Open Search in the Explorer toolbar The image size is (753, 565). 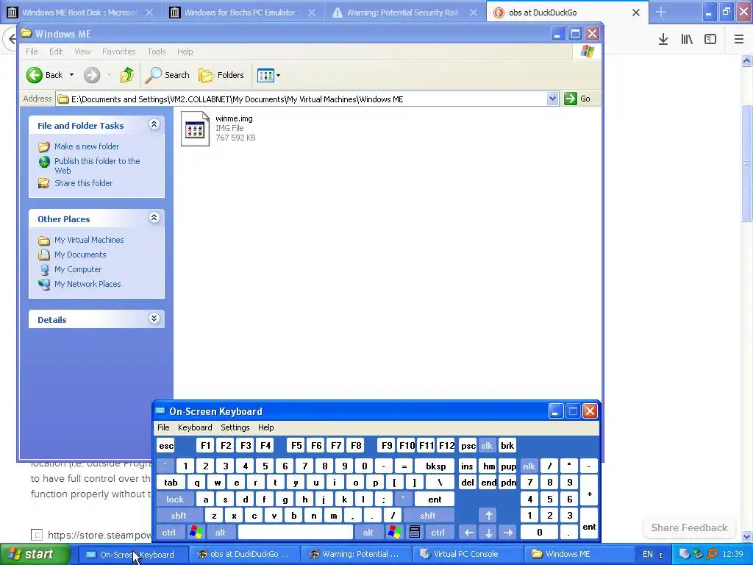click(168, 75)
